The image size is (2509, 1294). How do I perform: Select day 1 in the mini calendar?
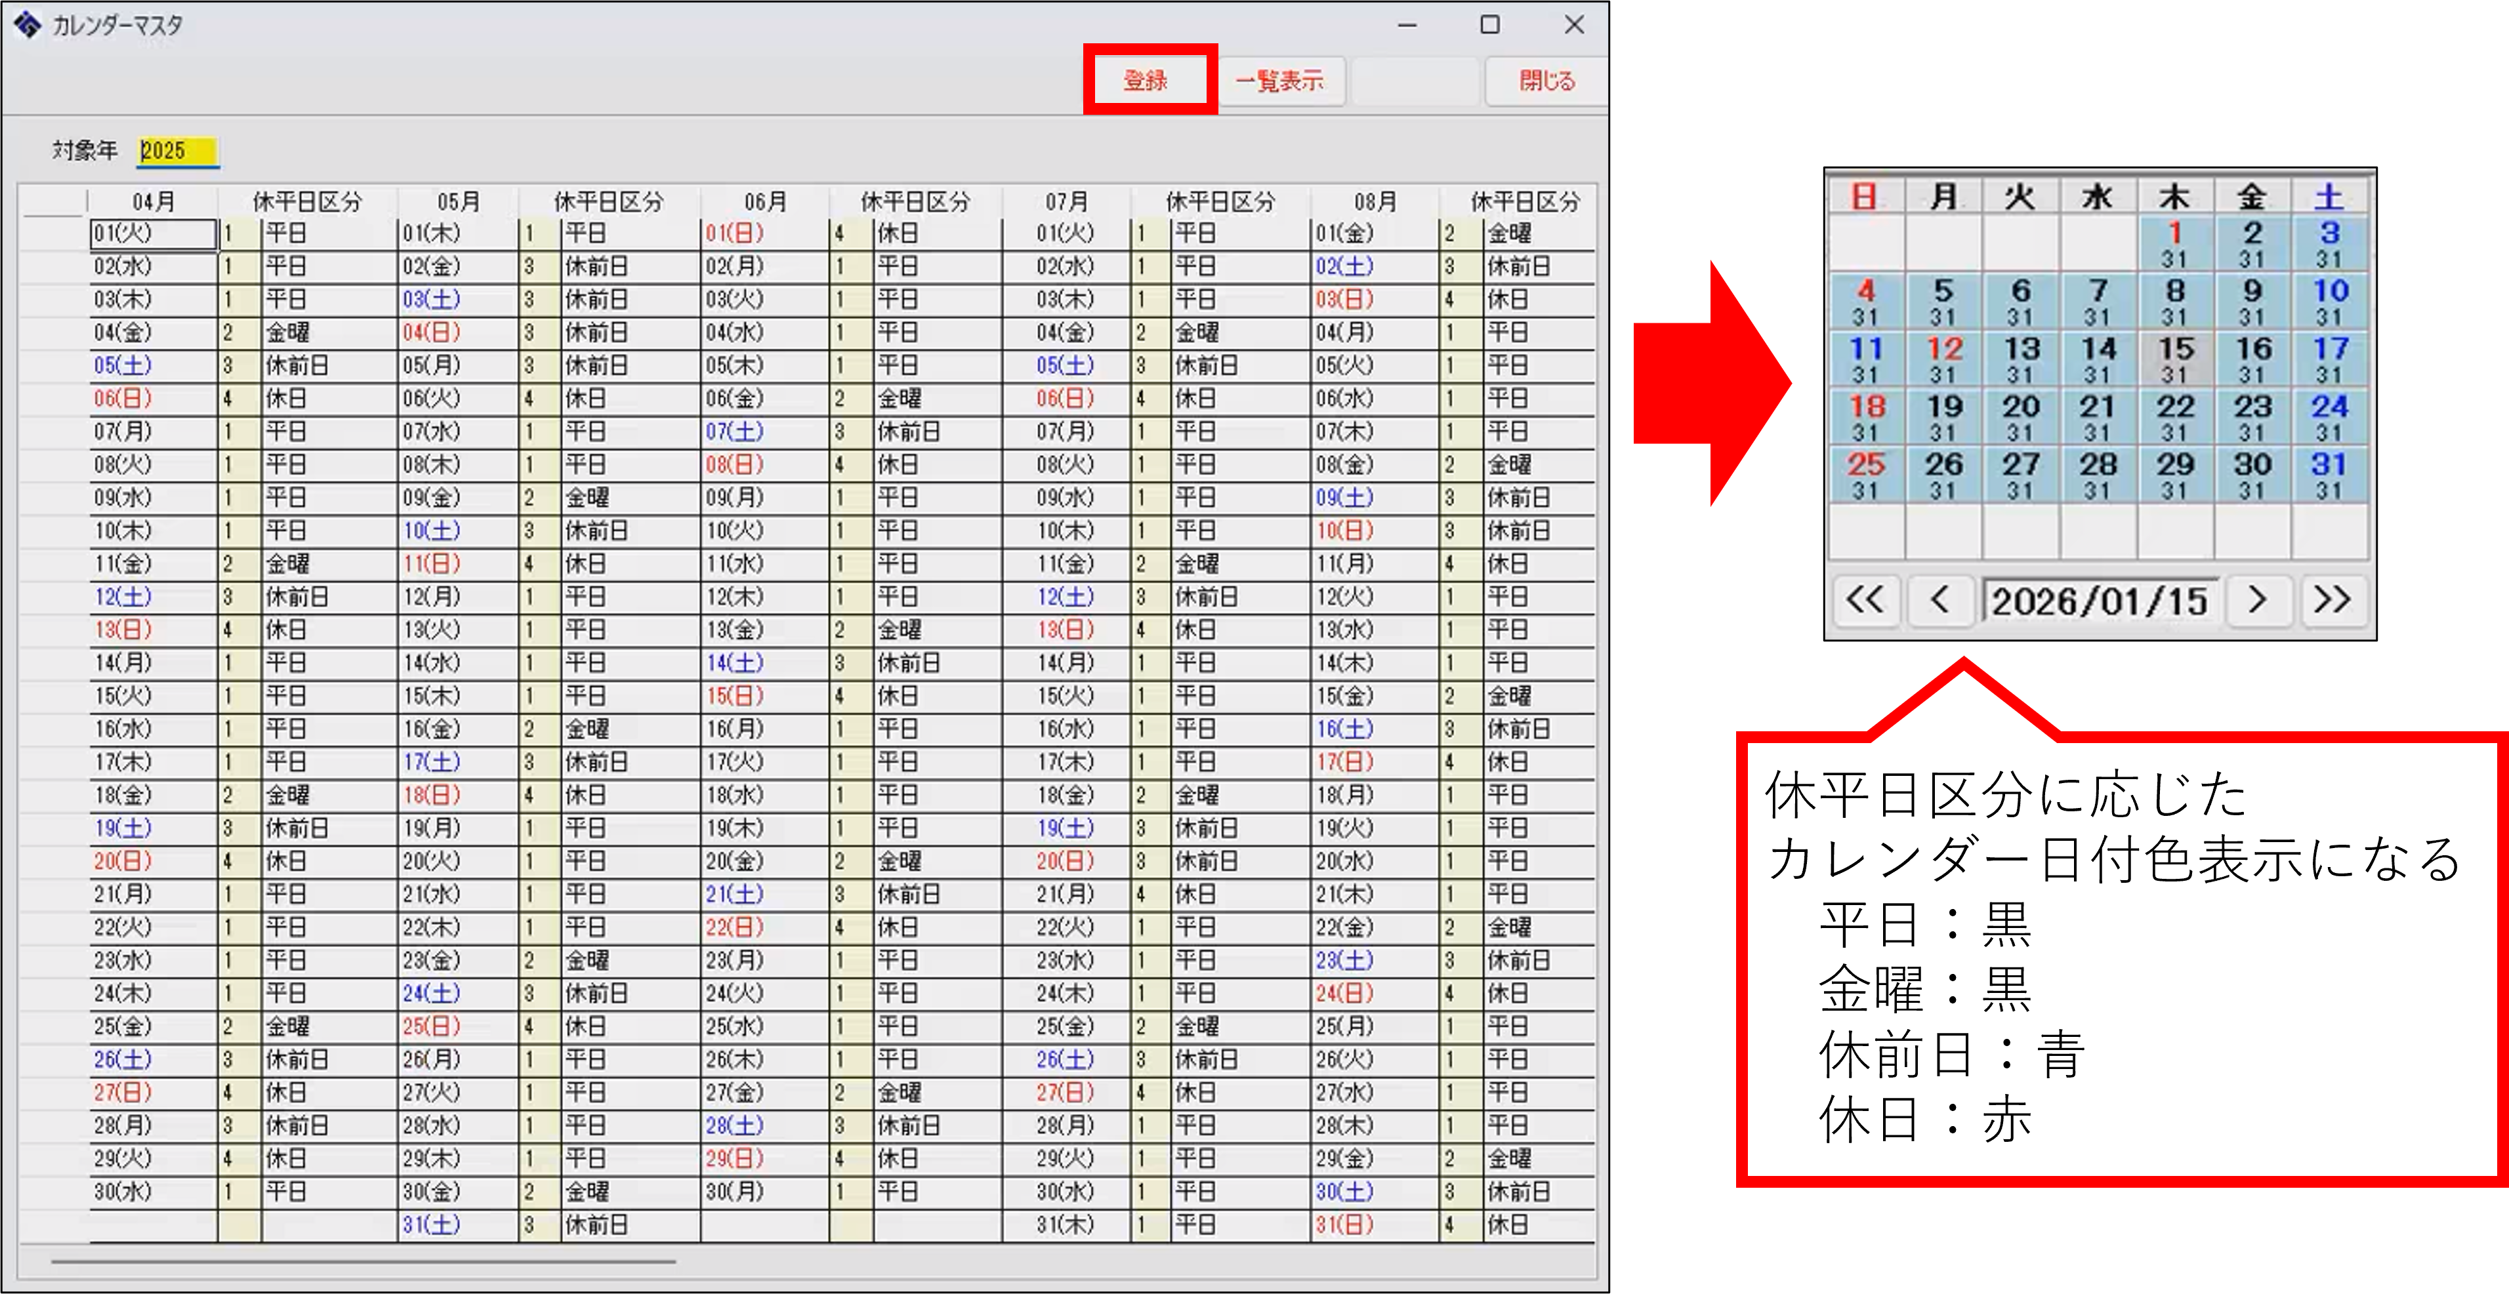point(2175,241)
